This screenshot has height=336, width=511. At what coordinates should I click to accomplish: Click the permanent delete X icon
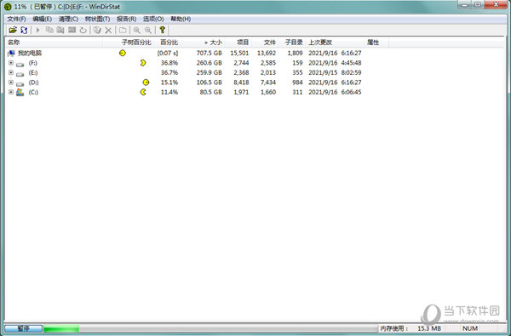[x=108, y=31]
